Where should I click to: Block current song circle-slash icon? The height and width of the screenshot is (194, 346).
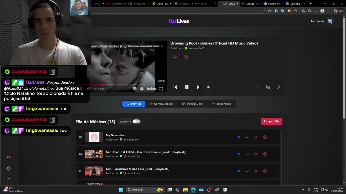186,57
